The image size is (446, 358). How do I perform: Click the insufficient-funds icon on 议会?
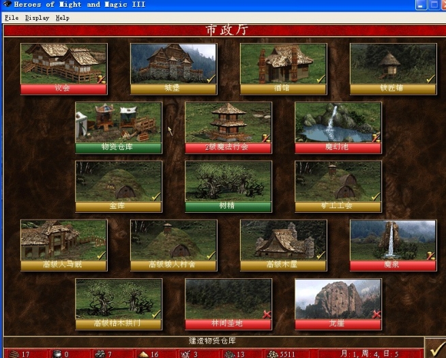coord(101,79)
